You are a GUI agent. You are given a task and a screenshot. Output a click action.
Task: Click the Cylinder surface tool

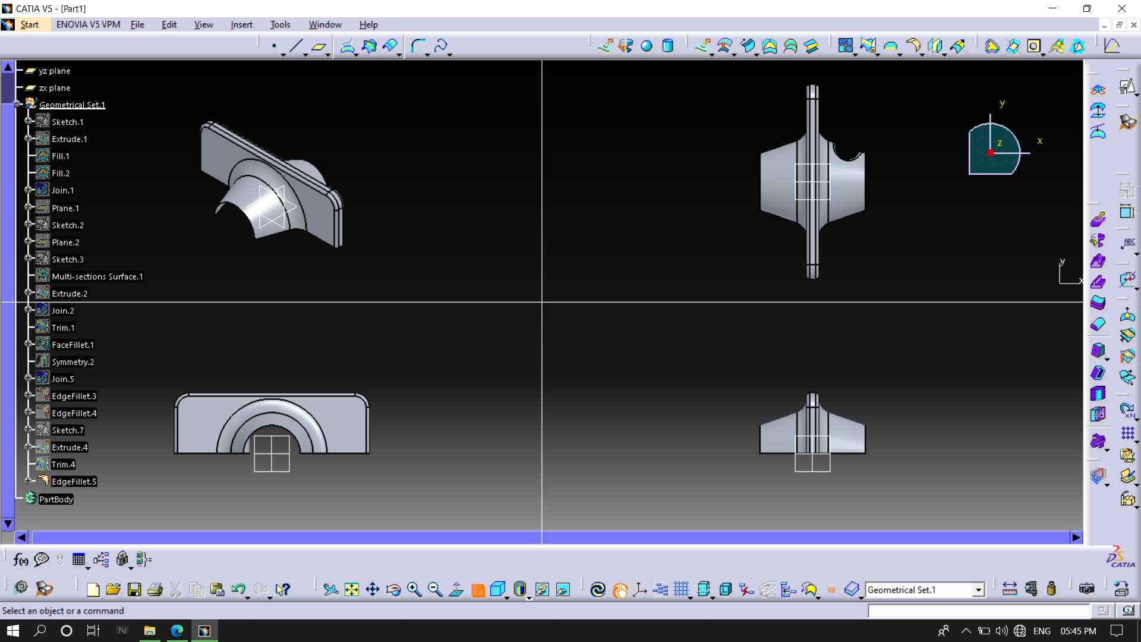point(668,46)
